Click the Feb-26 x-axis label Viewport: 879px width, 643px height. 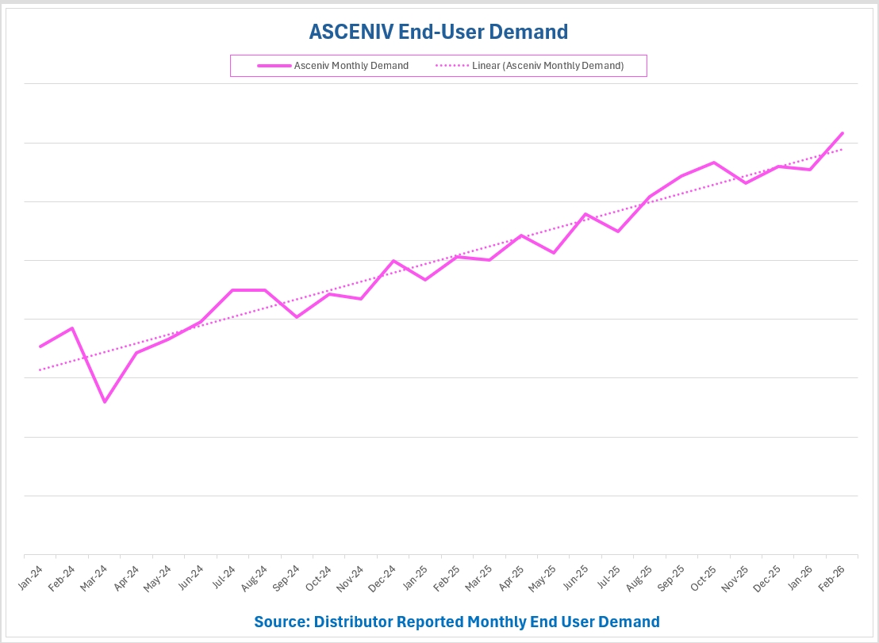(831, 575)
